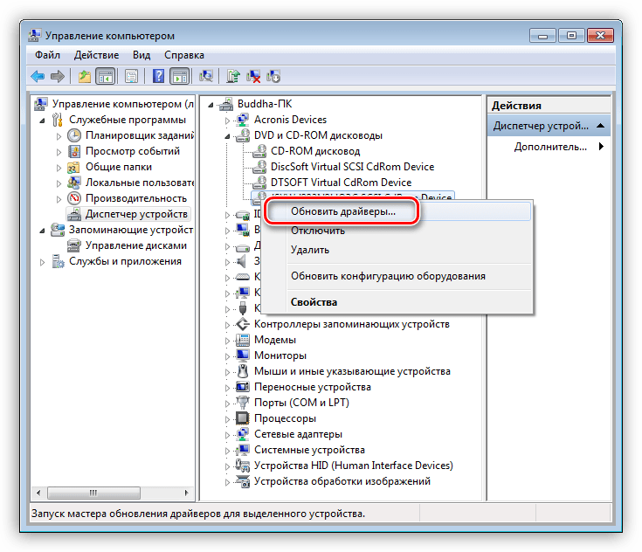Select Диспетчер устройств in left tree

tap(136, 214)
